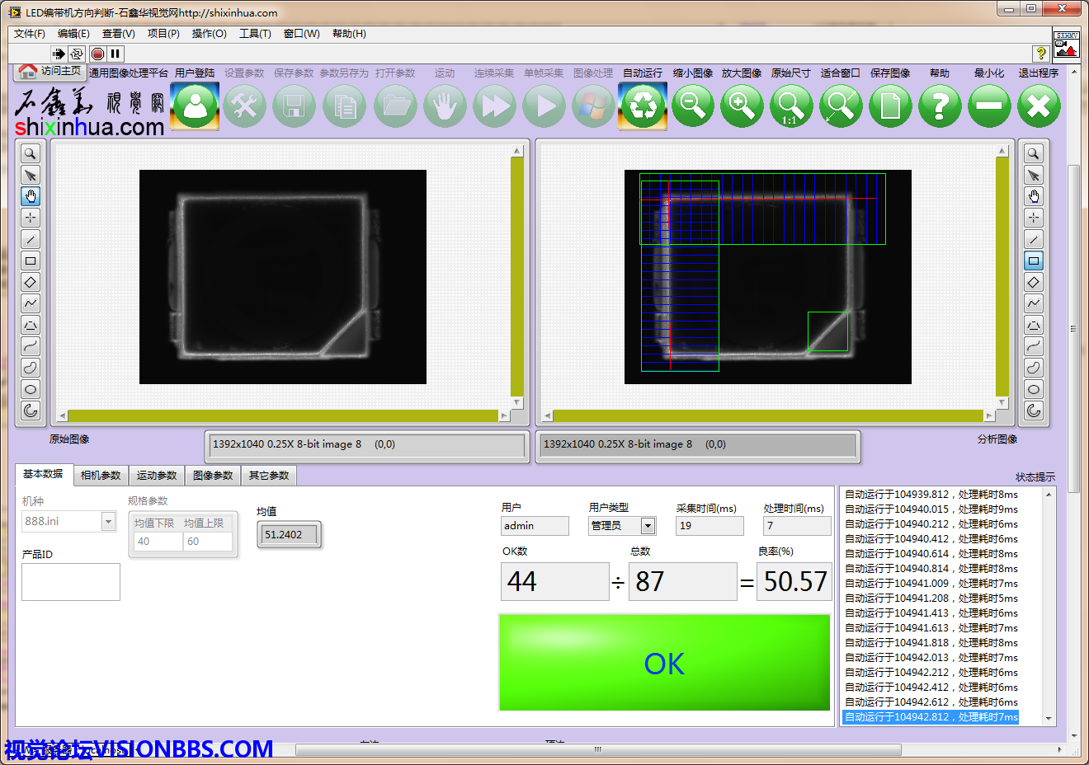
Task: Open the 工具(T) menu
Action: coord(255,34)
